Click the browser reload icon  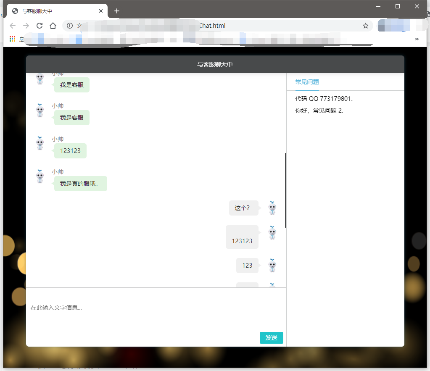point(40,26)
